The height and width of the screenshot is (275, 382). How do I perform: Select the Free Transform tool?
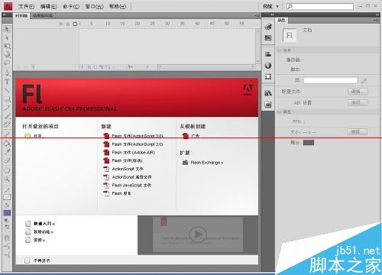tap(7, 46)
